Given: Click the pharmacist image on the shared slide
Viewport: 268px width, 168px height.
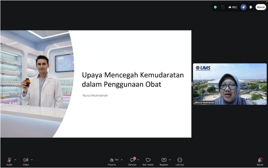Looking at the screenshot, I should (x=37, y=84).
